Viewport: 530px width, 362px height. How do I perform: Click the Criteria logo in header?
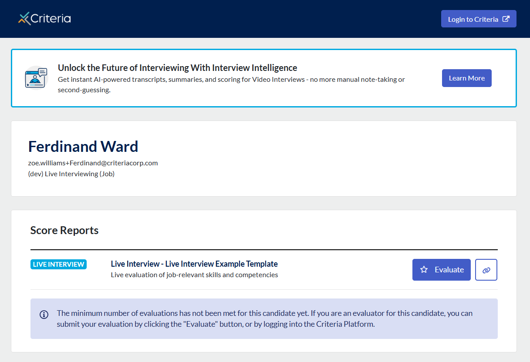(x=44, y=18)
